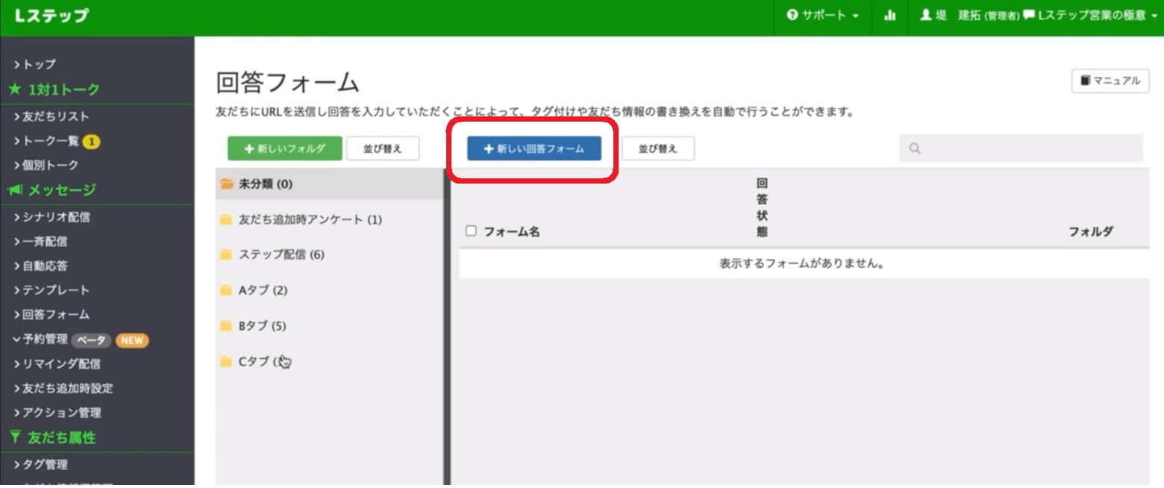Click the yellow badge on トーク一覧

coord(91,141)
